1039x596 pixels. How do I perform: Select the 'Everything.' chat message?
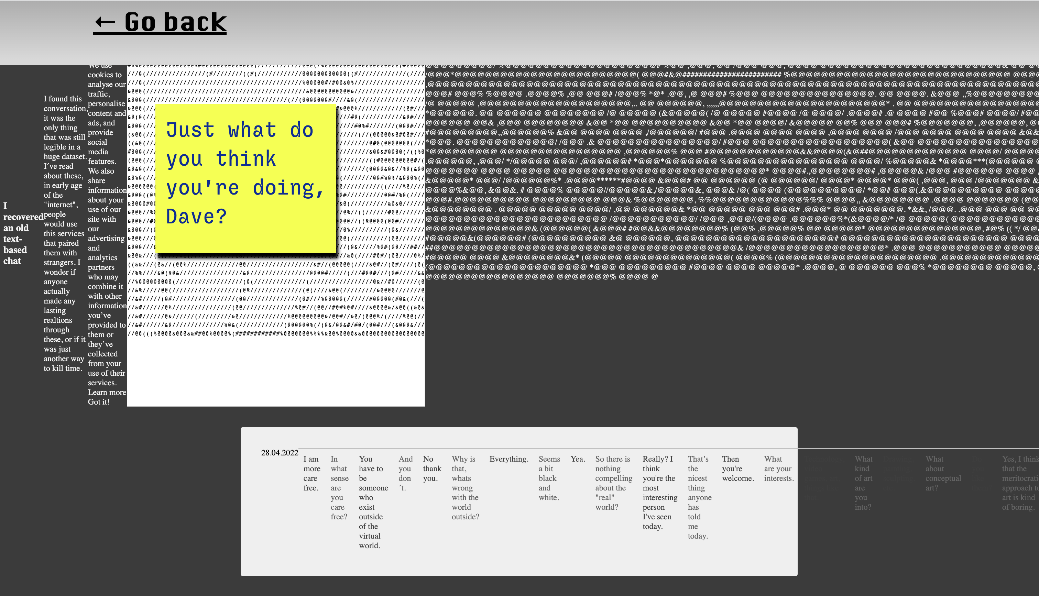pos(509,459)
